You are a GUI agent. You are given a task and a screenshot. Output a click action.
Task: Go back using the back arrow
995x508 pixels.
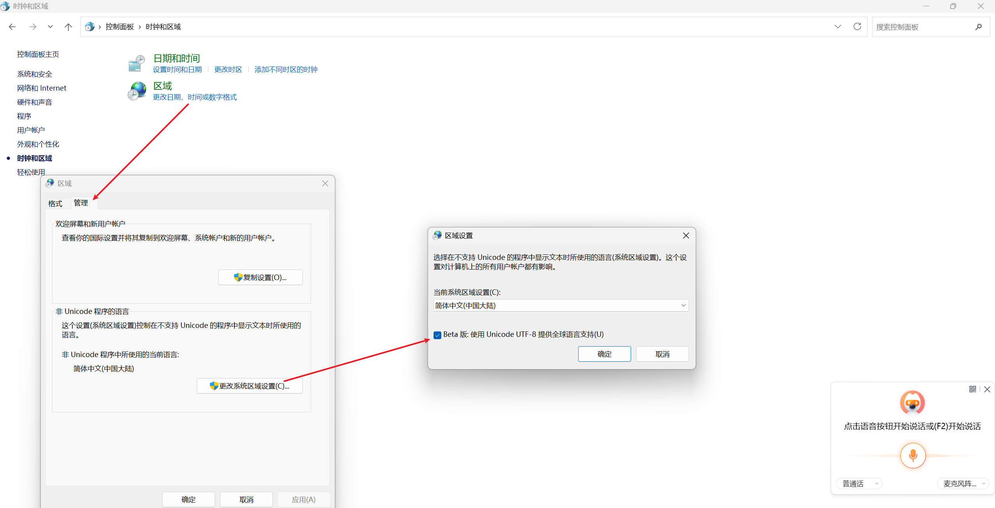pos(12,27)
